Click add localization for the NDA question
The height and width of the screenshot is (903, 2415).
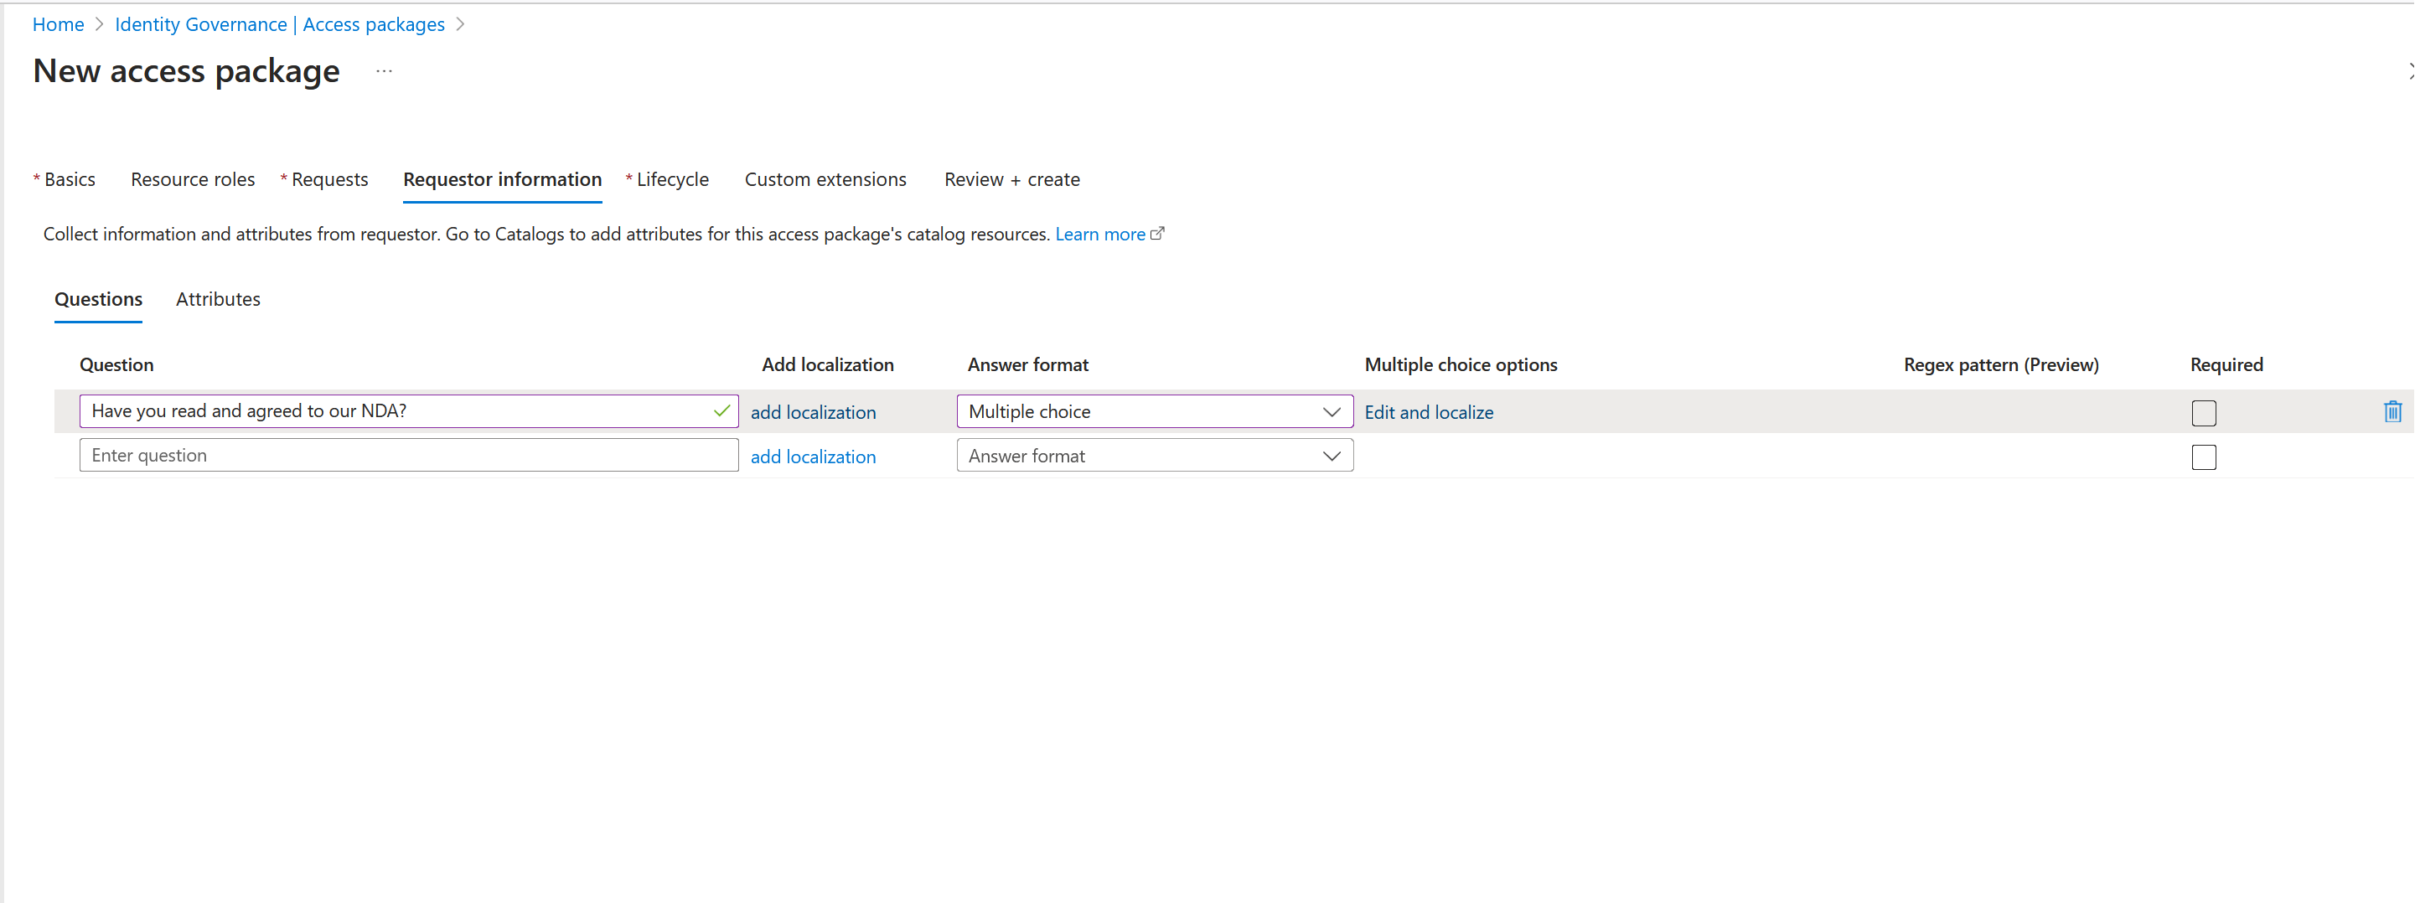(x=813, y=412)
